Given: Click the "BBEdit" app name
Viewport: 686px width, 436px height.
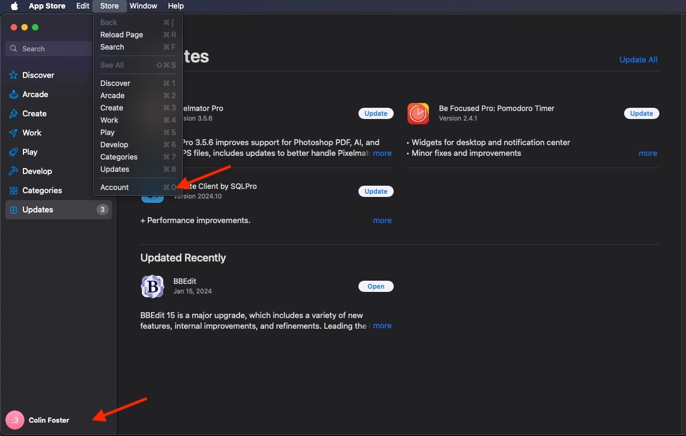Looking at the screenshot, I should 185,281.
